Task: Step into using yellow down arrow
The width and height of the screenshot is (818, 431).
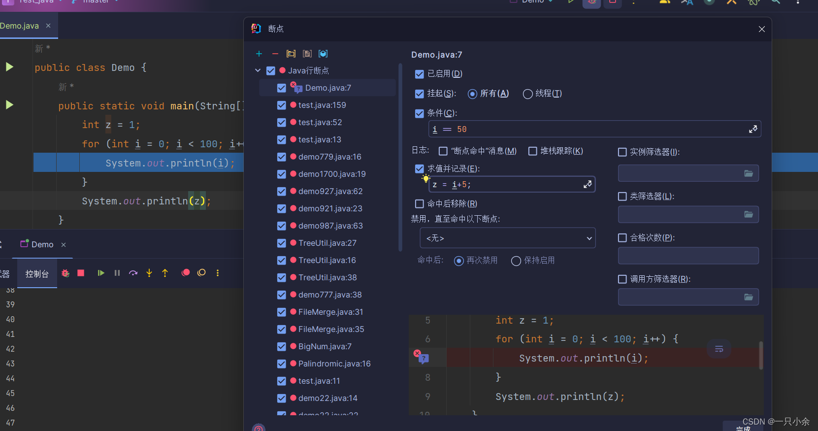Action: (x=149, y=273)
